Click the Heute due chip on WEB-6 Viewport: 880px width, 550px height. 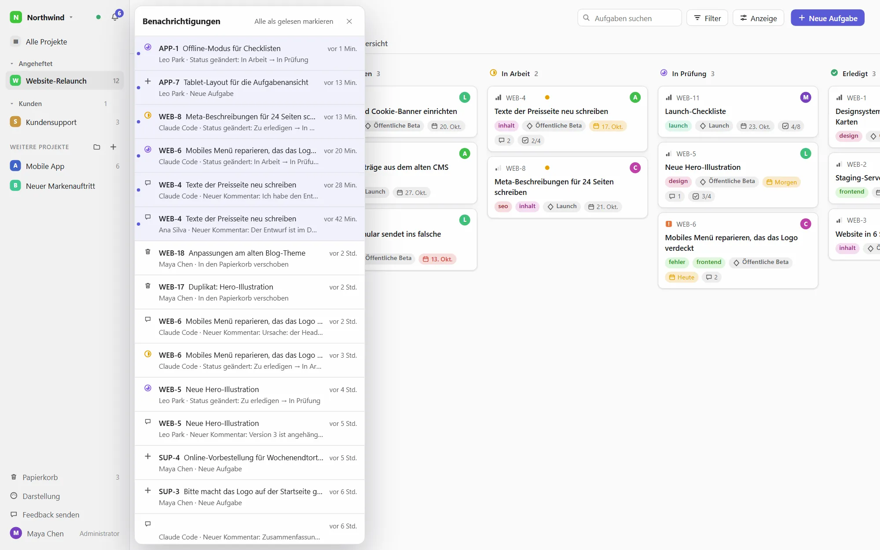pyautogui.click(x=682, y=277)
